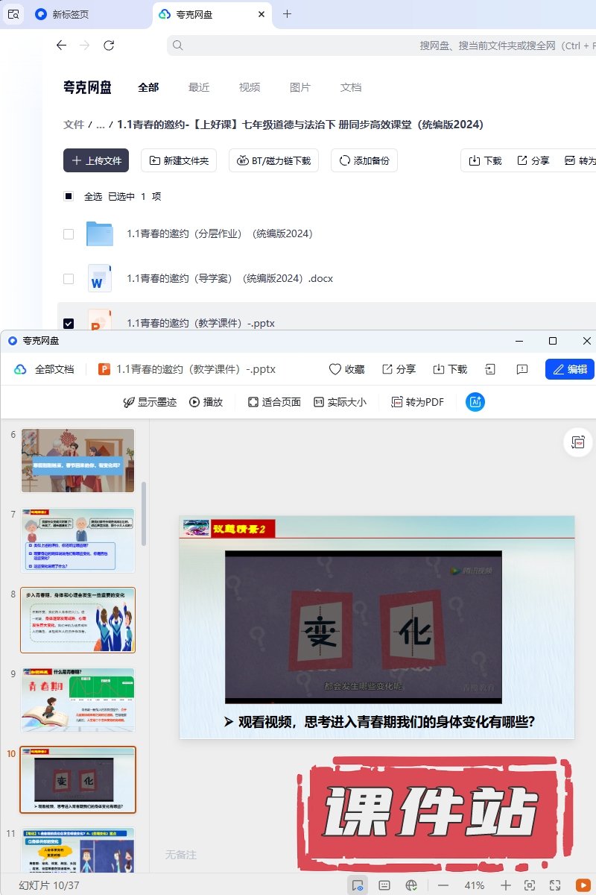The image size is (596, 895).
Task: Click the floating PDF export icon at right
Action: [578, 442]
